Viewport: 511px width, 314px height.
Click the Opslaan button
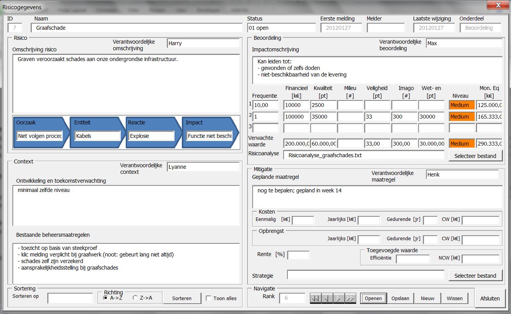(x=400, y=298)
